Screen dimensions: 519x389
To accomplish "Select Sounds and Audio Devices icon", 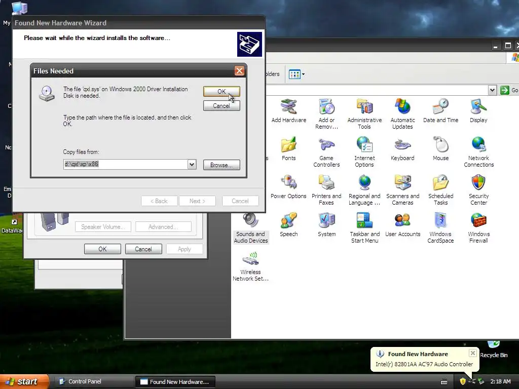I will (x=250, y=228).
